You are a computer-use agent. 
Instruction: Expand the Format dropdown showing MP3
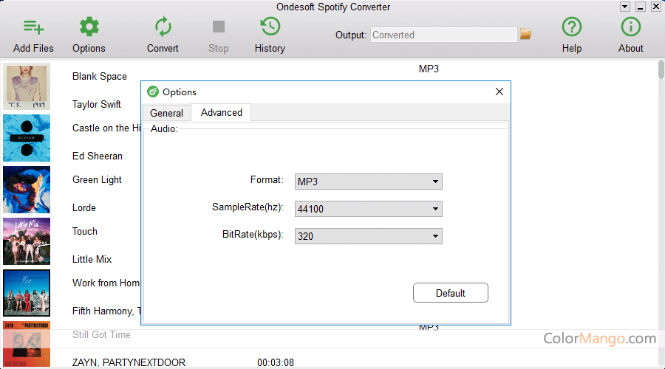click(x=368, y=182)
